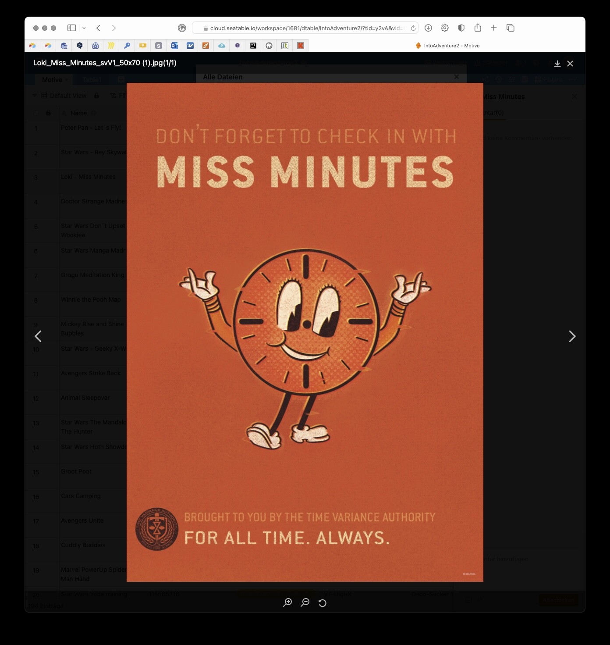Open the red K pinned tab

coord(301,46)
